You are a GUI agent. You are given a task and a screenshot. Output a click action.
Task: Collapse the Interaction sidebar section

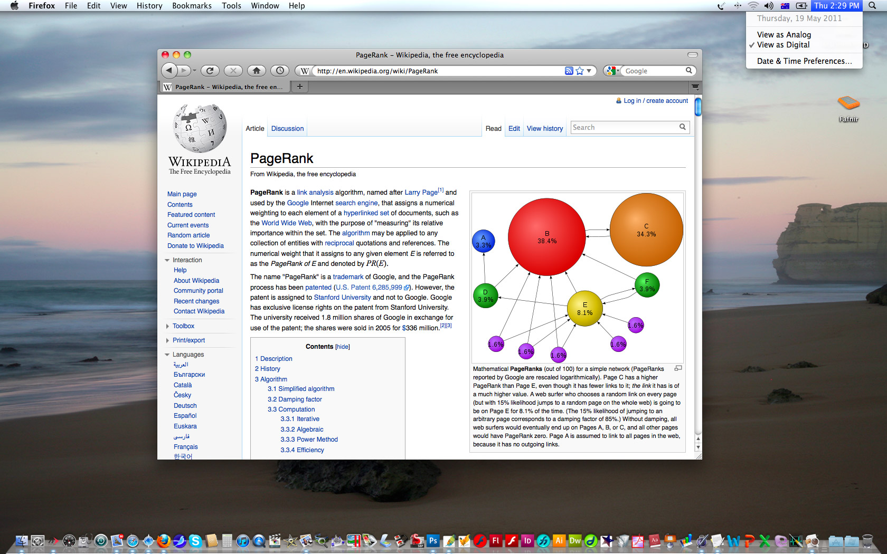pos(167,260)
